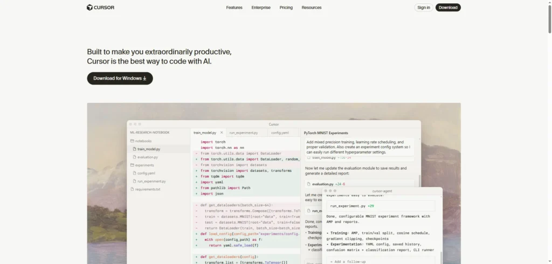The image size is (552, 264).
Task: Click the file icon beside requirements.txt
Action: pos(132,190)
